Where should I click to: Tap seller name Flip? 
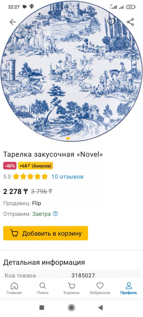click(37, 203)
